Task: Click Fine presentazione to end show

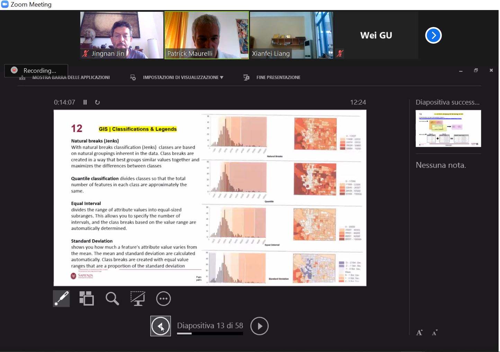Action: click(278, 78)
